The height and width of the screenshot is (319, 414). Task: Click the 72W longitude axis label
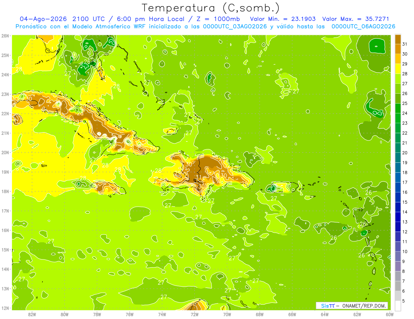tap(195, 314)
